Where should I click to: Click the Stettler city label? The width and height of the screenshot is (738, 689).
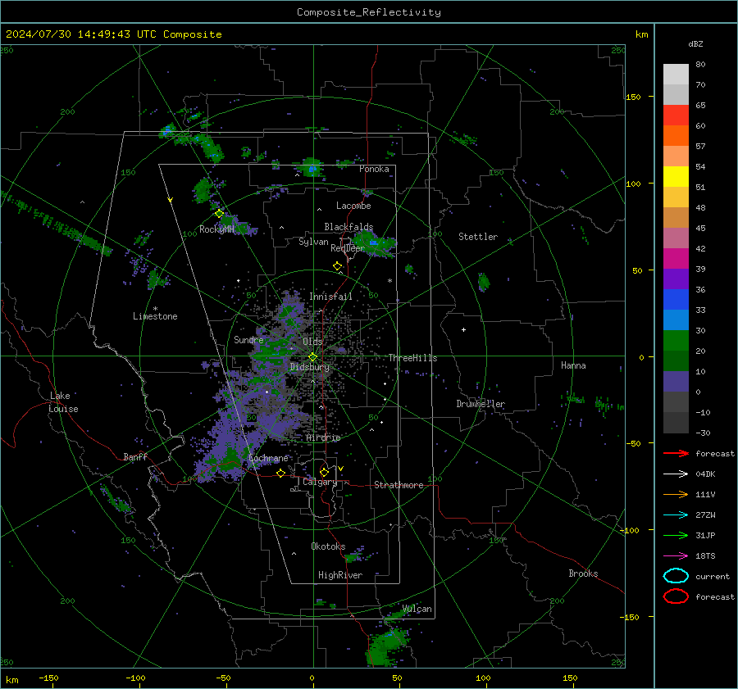tap(478, 237)
